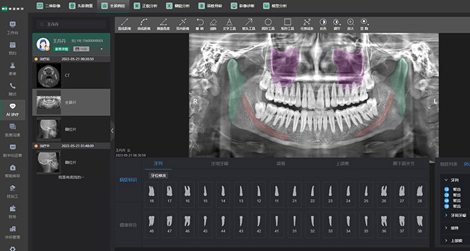Collapse the patient card chevron
470x251 pixels.
pos(102,49)
